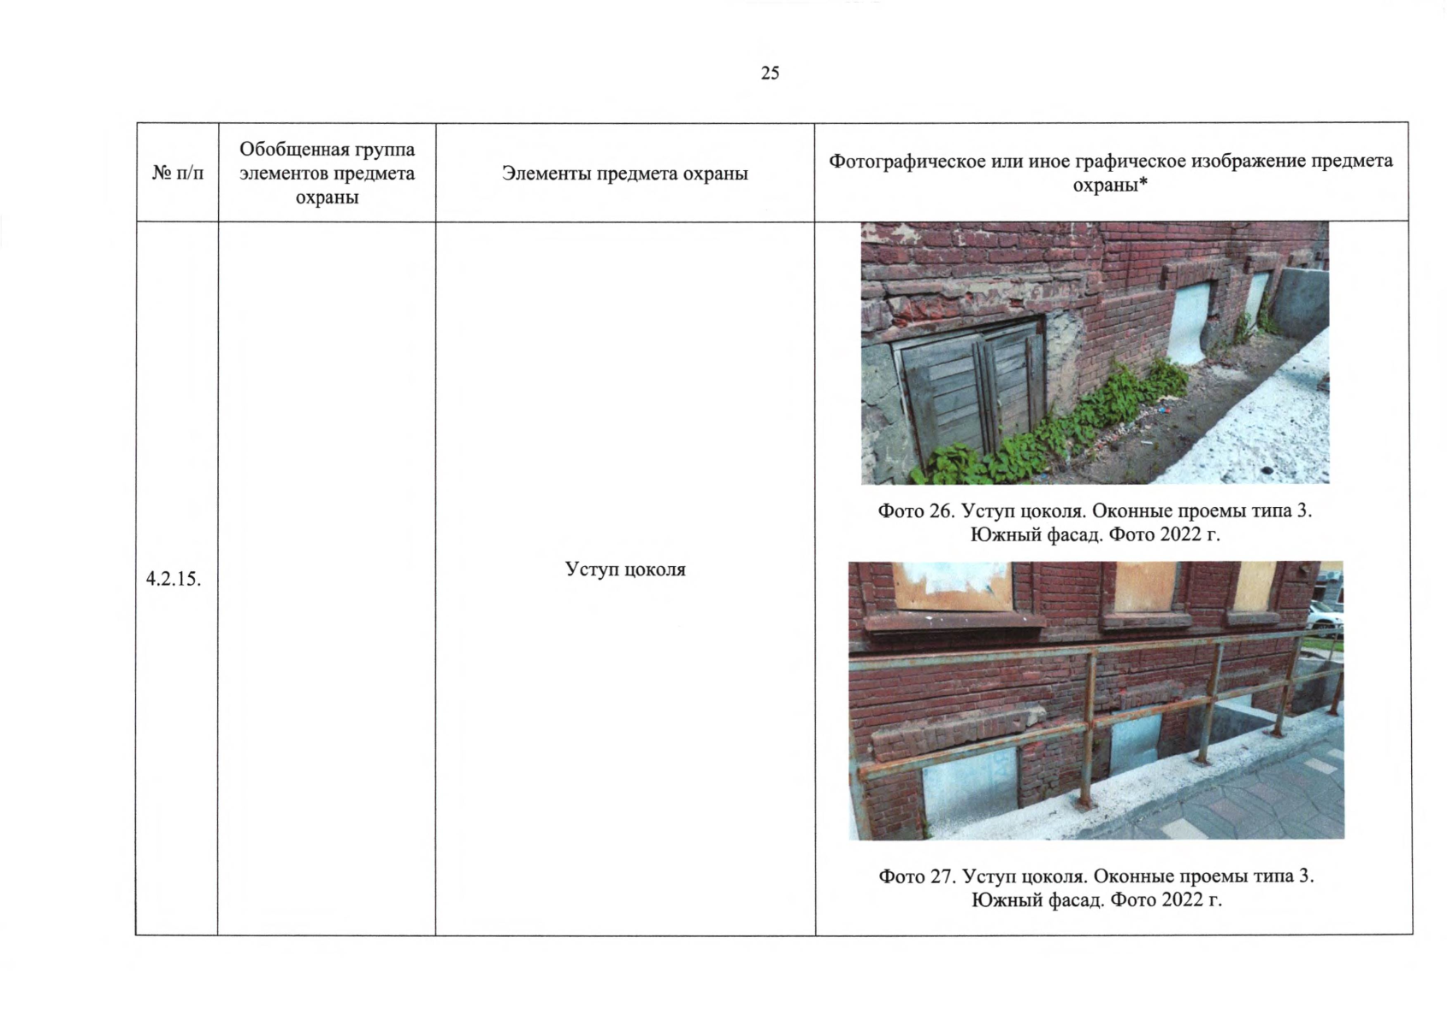Click the "Элементы предмета охраны" column header
This screenshot has height=1026, width=1447.
[624, 174]
